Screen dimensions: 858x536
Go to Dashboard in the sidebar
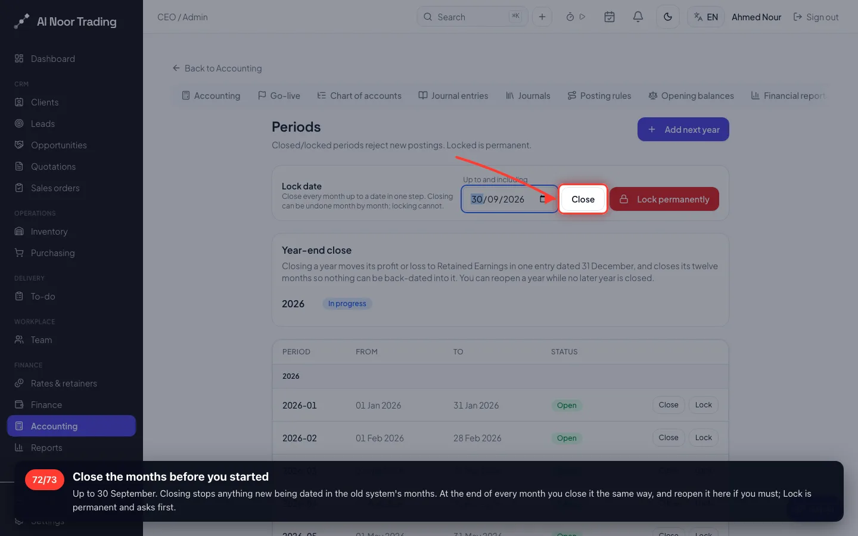click(71, 59)
